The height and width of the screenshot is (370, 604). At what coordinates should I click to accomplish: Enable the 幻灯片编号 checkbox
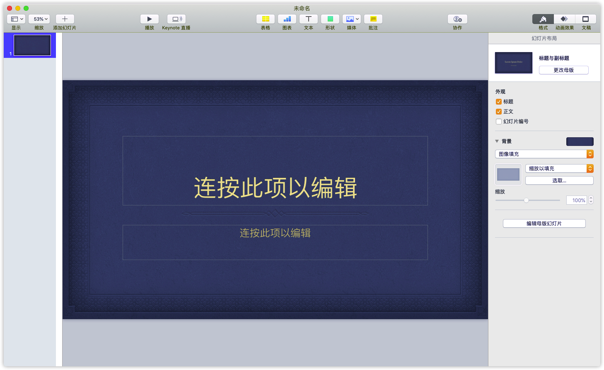pyautogui.click(x=499, y=122)
